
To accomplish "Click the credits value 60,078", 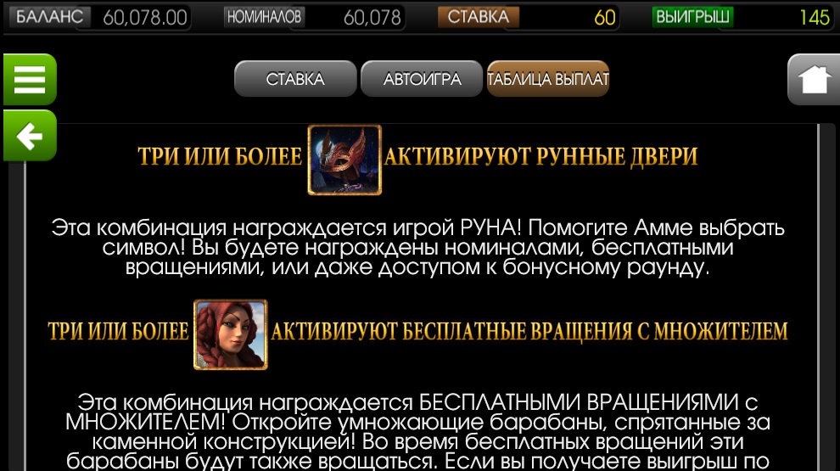I will (x=372, y=18).
